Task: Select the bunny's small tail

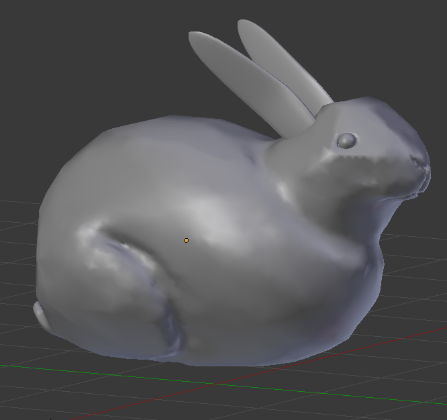Action: tap(42, 315)
